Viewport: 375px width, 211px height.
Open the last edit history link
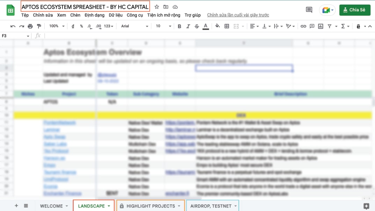238,15
